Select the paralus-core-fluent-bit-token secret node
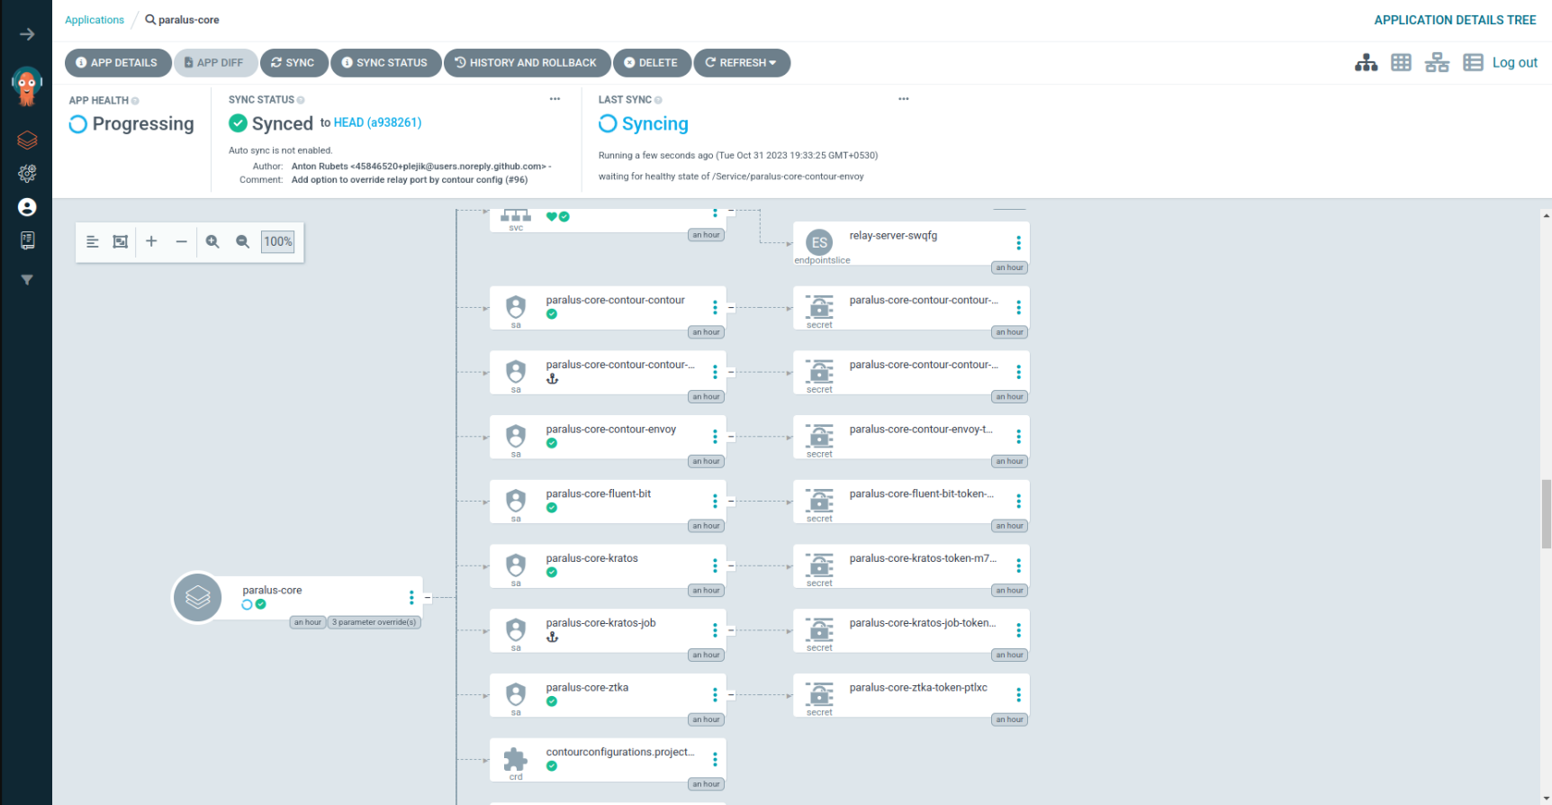 coord(911,502)
